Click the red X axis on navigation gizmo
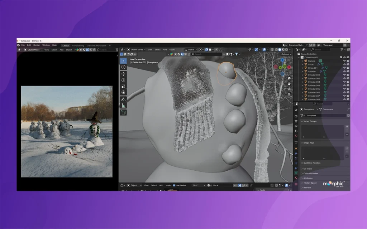The width and height of the screenshot is (367, 229). (289, 67)
